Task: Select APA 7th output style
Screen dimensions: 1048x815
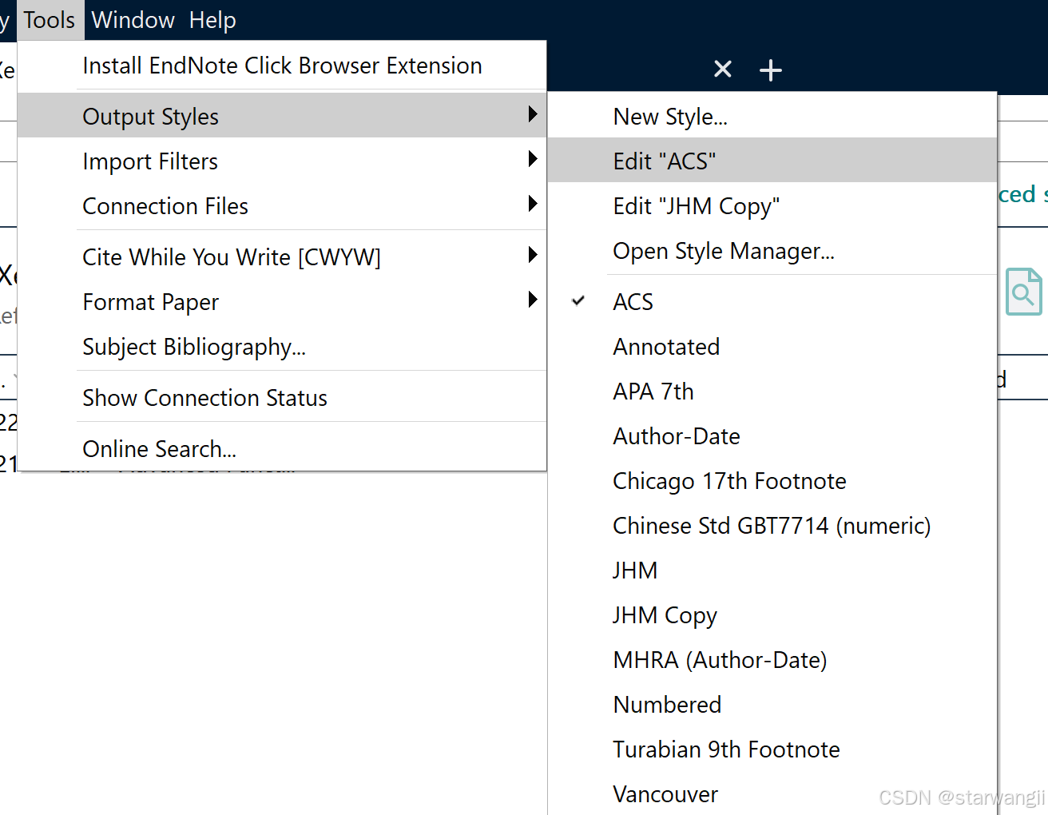Action: (772, 392)
